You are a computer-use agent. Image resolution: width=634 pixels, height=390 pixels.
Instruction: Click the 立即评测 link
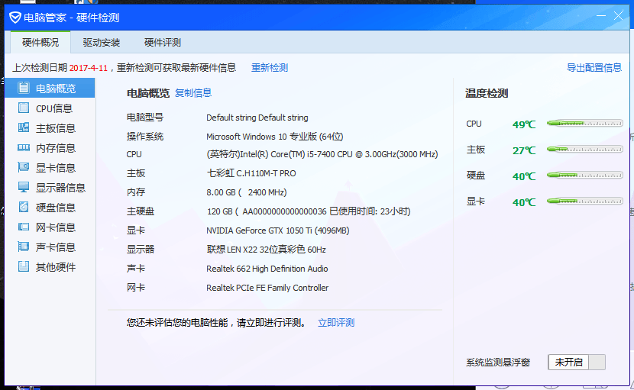pyautogui.click(x=336, y=323)
